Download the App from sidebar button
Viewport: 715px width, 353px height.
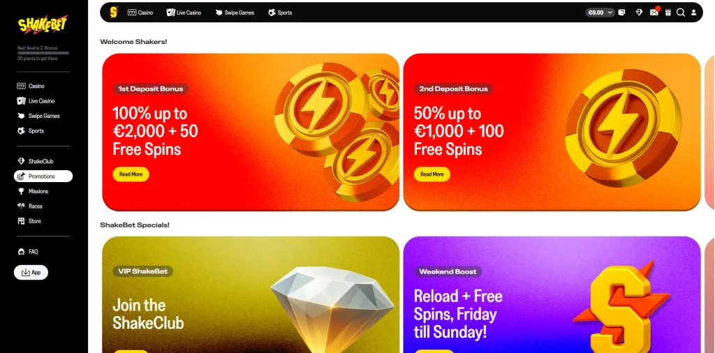(31, 272)
